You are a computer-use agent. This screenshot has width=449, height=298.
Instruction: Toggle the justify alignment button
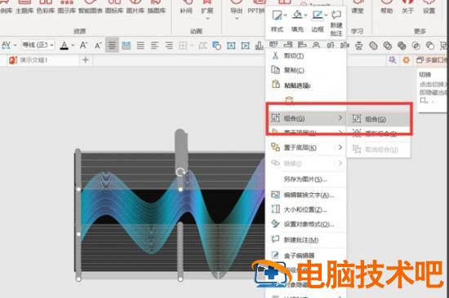(x=140, y=46)
